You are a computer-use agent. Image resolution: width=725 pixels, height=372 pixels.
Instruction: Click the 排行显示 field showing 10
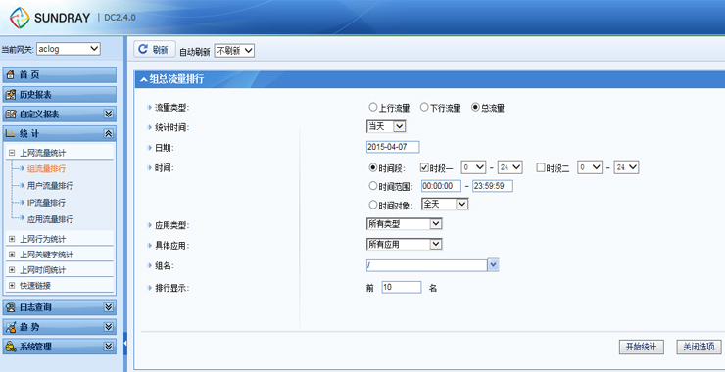point(402,287)
